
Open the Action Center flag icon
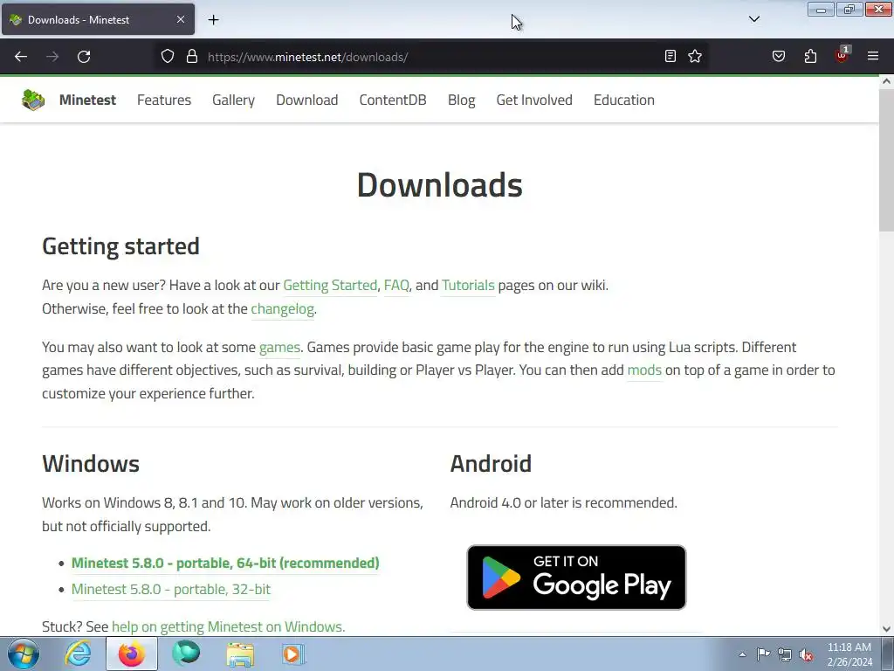click(763, 654)
